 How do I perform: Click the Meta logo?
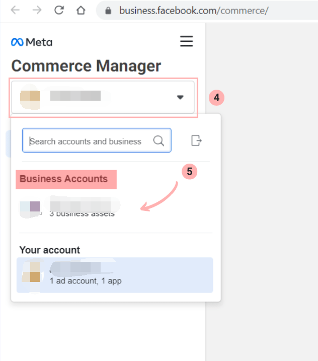tap(32, 42)
